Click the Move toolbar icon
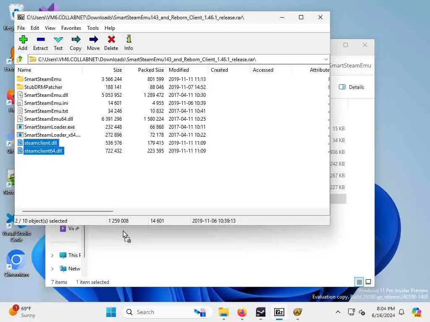Screen dimensions: 430x322 pos(93,43)
